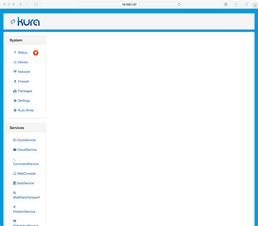Select ClockService in Services
The image size is (258, 226).
[x=26, y=140]
